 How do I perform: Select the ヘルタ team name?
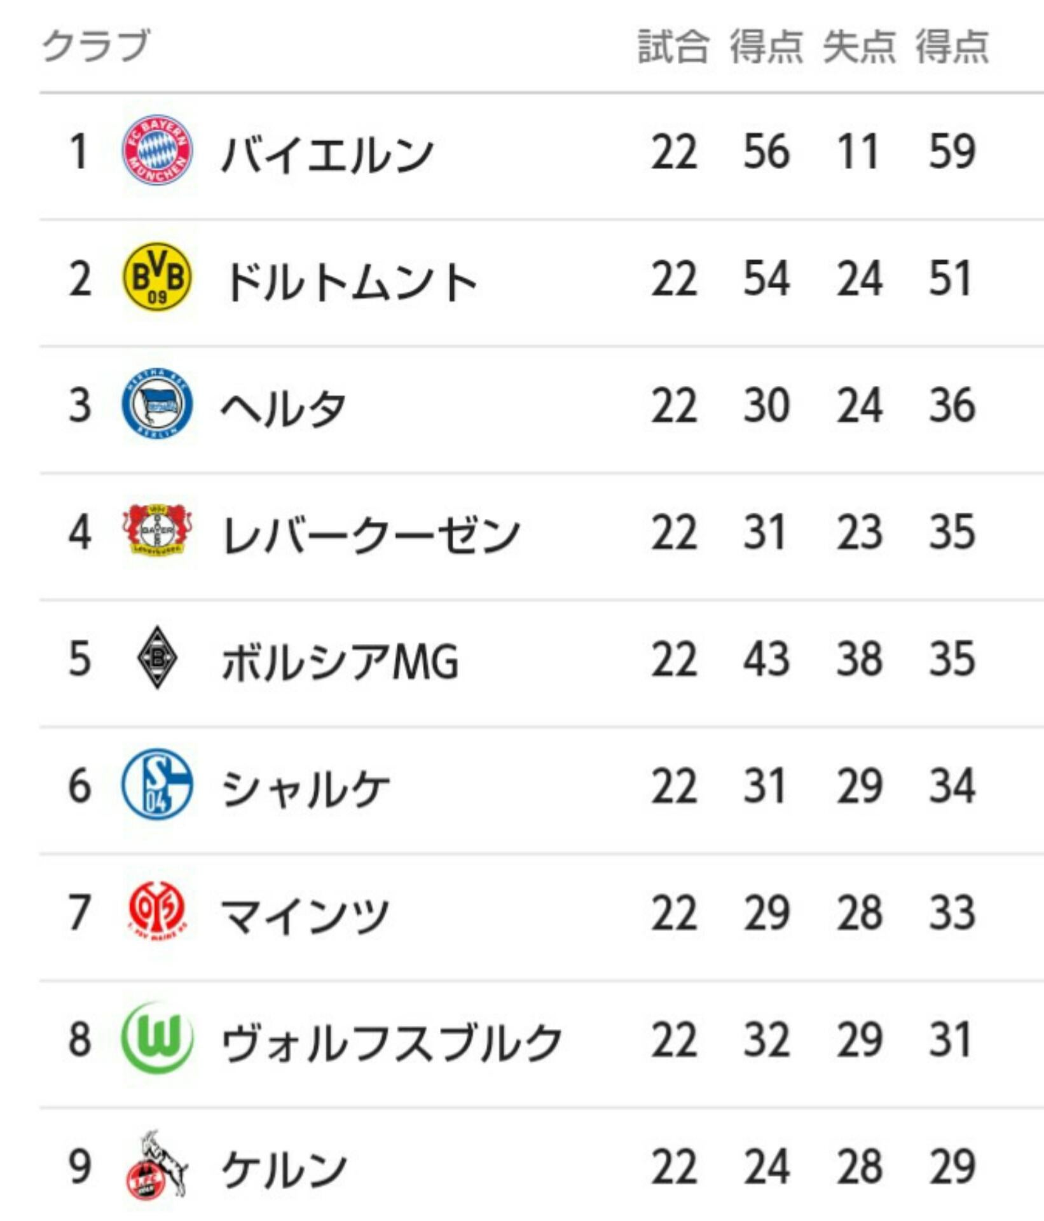coord(284,407)
